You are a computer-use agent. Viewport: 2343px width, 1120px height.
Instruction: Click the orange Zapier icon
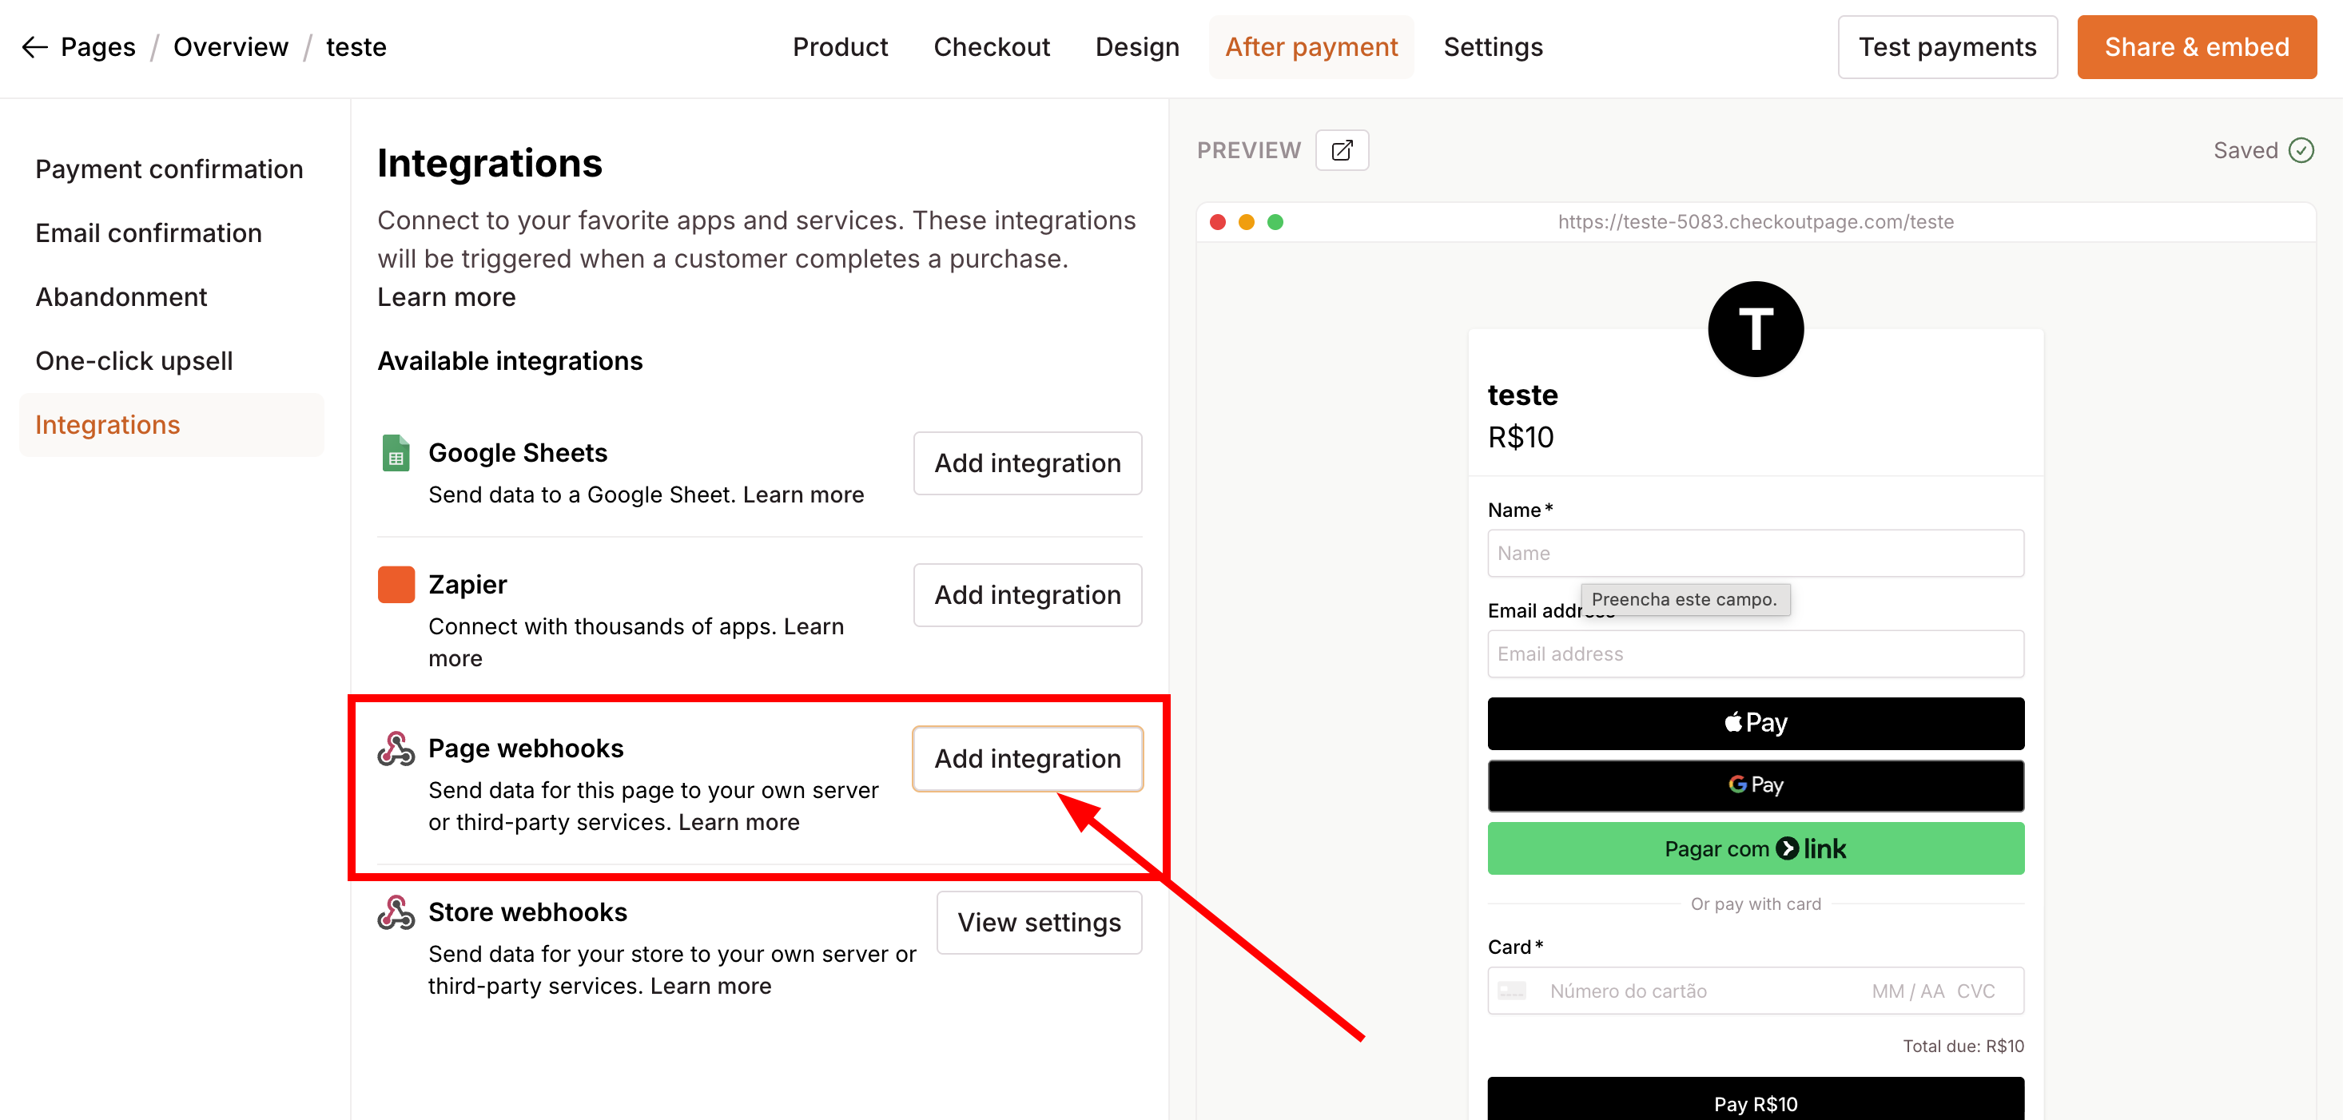click(396, 585)
